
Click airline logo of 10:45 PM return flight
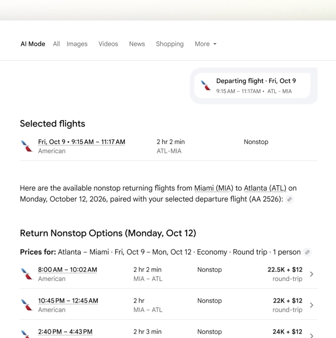tap(26, 305)
